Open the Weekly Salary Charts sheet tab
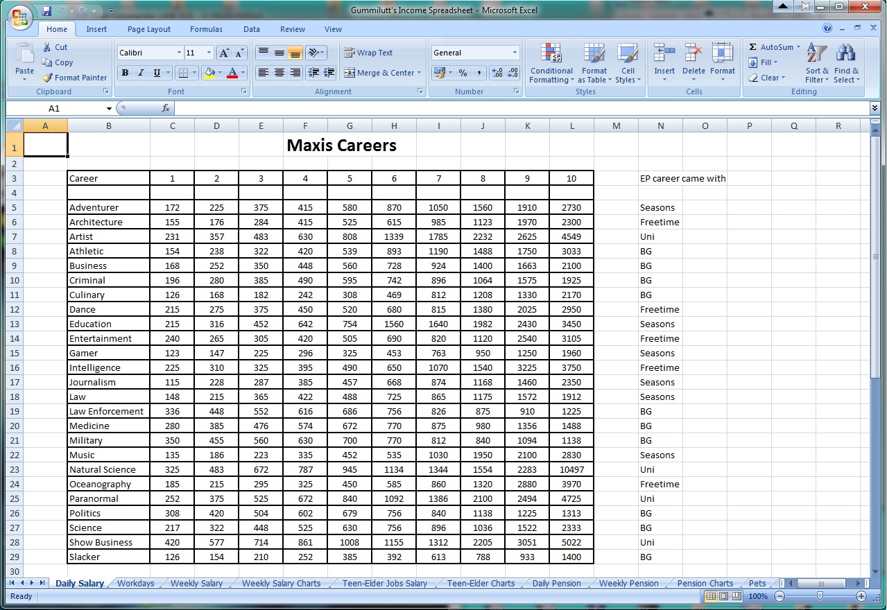The width and height of the screenshot is (887, 610). [281, 584]
